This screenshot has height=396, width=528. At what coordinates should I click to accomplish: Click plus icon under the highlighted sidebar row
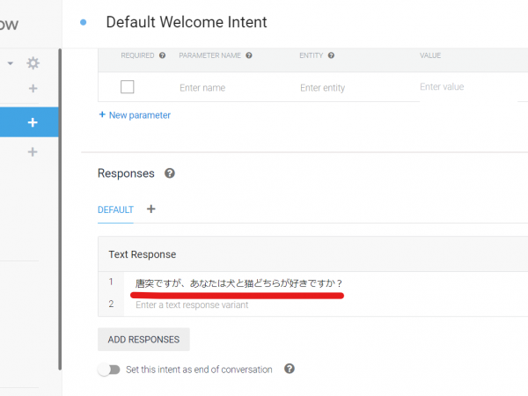click(33, 152)
